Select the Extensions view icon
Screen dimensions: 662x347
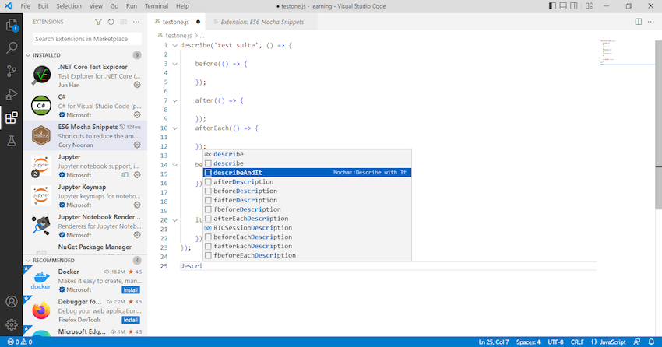pyautogui.click(x=12, y=117)
